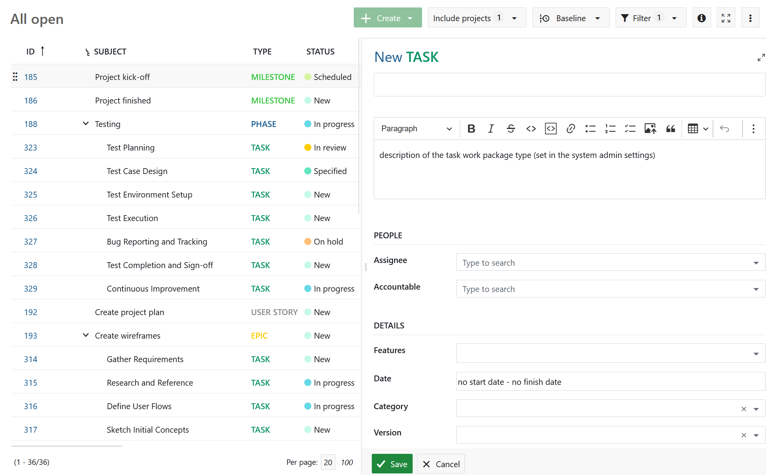Click the Create button
Image resolution: width=766 pixels, height=475 pixels.
tap(388, 18)
